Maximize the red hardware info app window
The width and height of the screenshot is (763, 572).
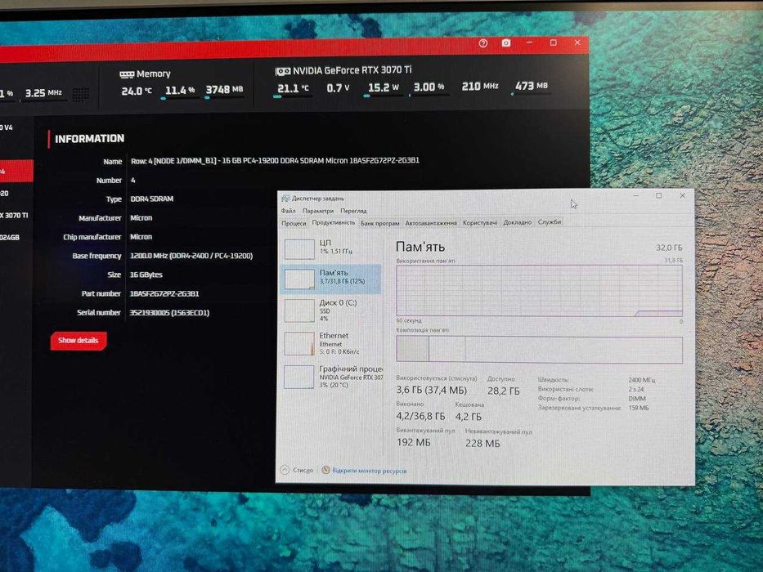(554, 42)
